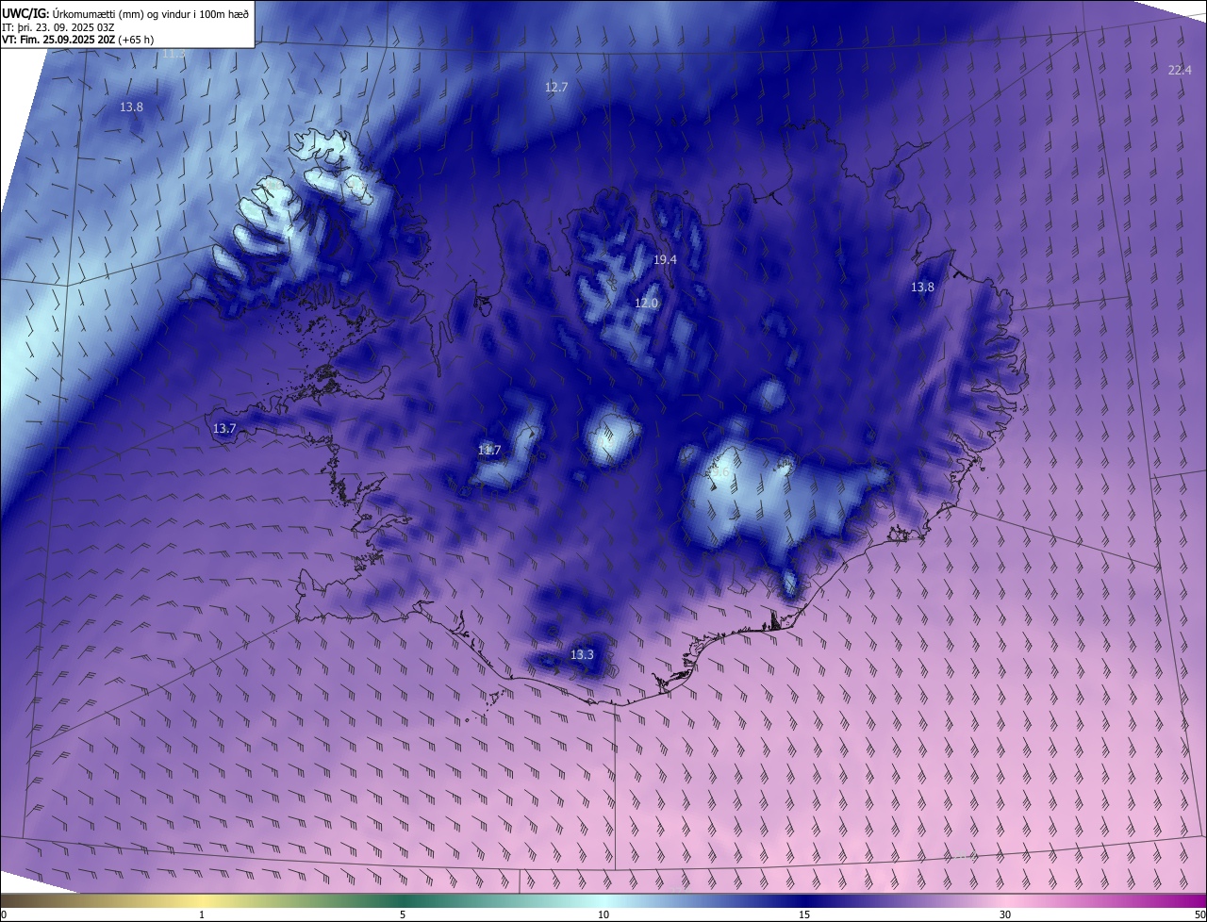Click the 0 tick on the color scale
This screenshot has width=1207, height=922.
point(4,914)
